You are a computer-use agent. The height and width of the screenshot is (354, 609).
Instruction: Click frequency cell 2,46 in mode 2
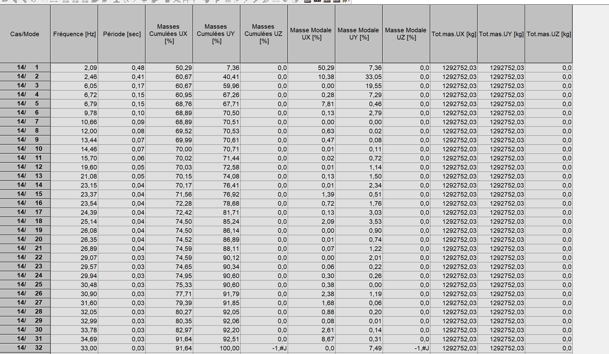pos(74,77)
